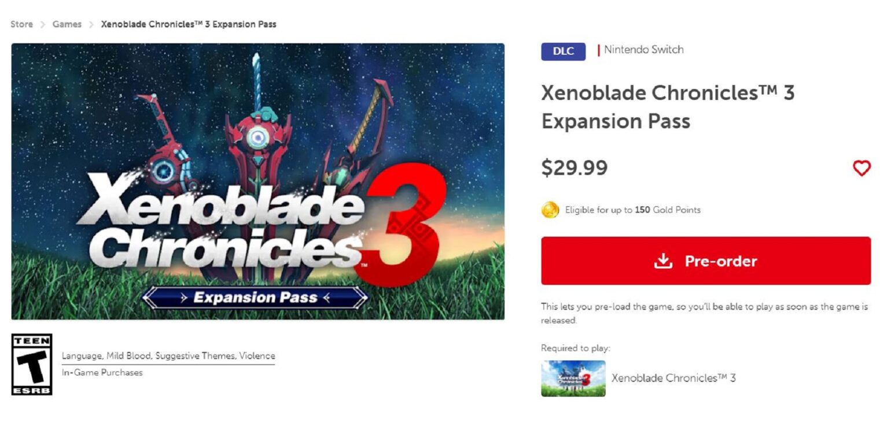The width and height of the screenshot is (880, 439).
Task: Select Xenoblade Chronicles 3 Expansion Pass breadcrumb
Action: pyautogui.click(x=189, y=24)
